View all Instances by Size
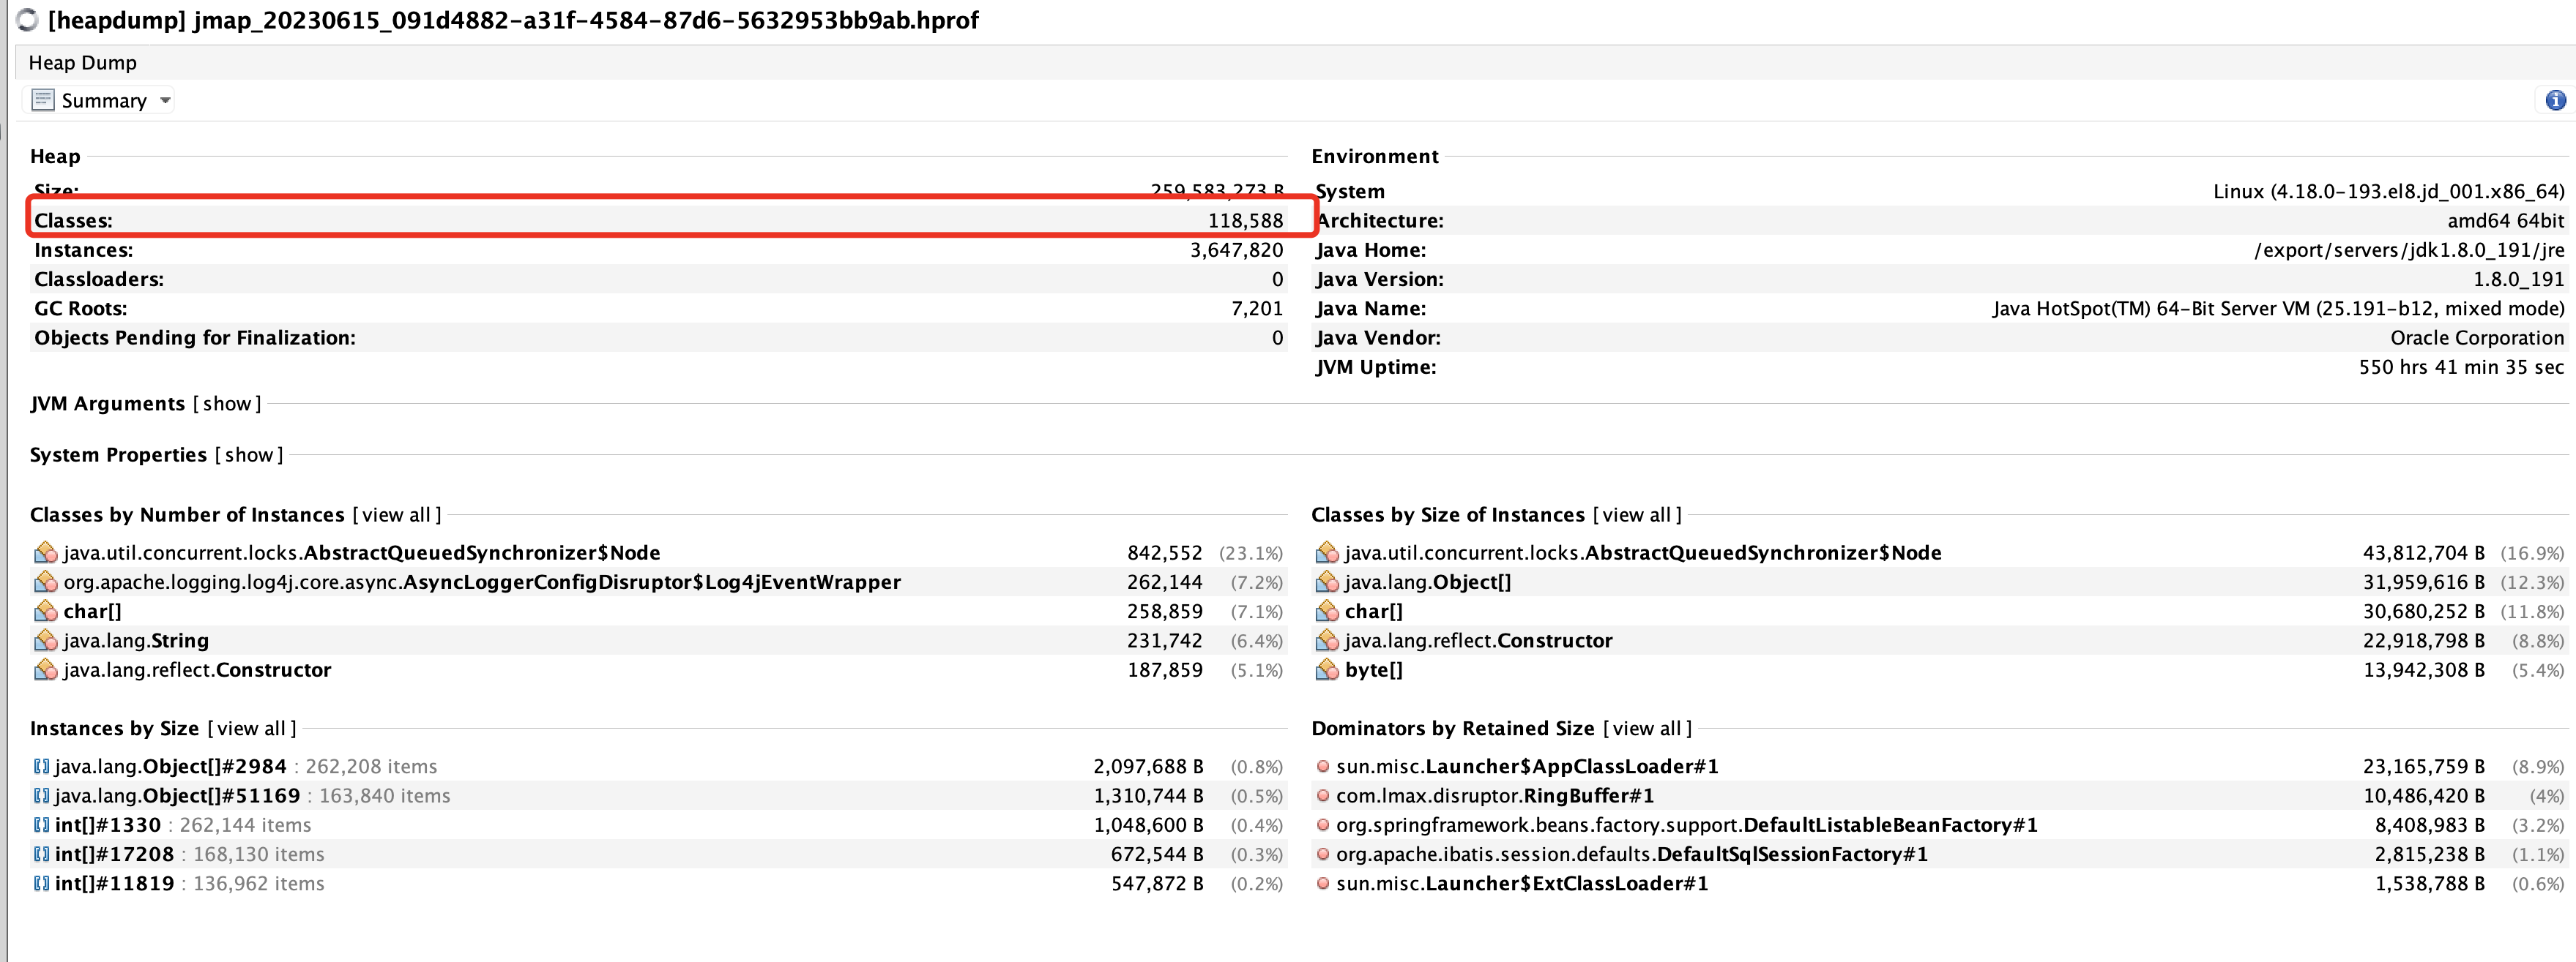This screenshot has width=2576, height=962. coord(252,728)
